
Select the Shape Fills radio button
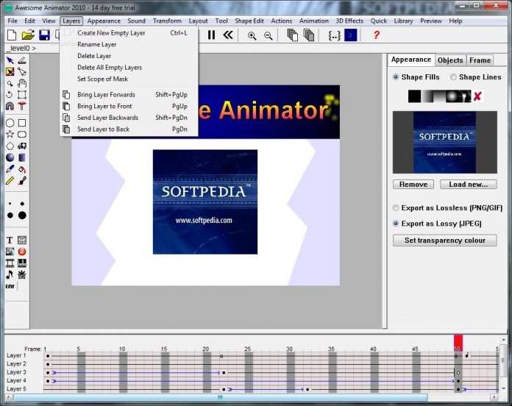click(x=396, y=77)
